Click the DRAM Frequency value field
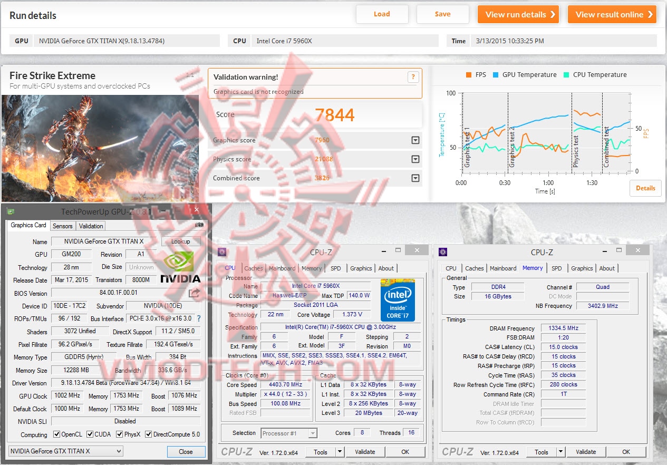Viewport: 667px width, 465px height. (563, 328)
